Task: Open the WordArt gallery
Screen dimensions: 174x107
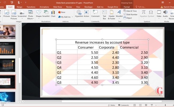Action: pyautogui.click(x=119, y=14)
